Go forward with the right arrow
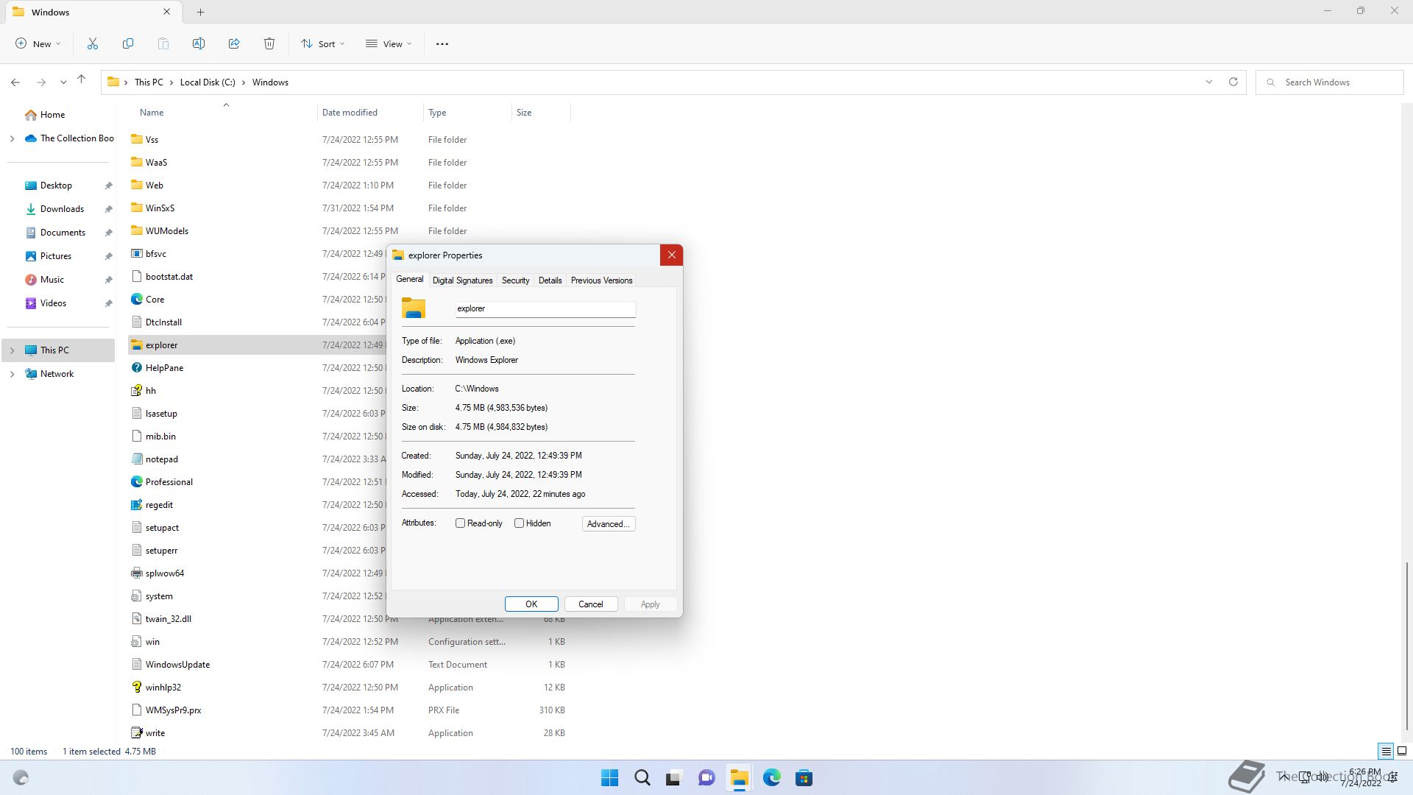 (41, 82)
